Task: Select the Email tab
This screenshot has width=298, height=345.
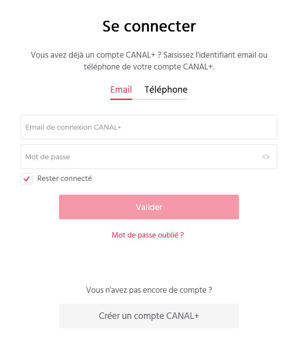Action: point(121,90)
